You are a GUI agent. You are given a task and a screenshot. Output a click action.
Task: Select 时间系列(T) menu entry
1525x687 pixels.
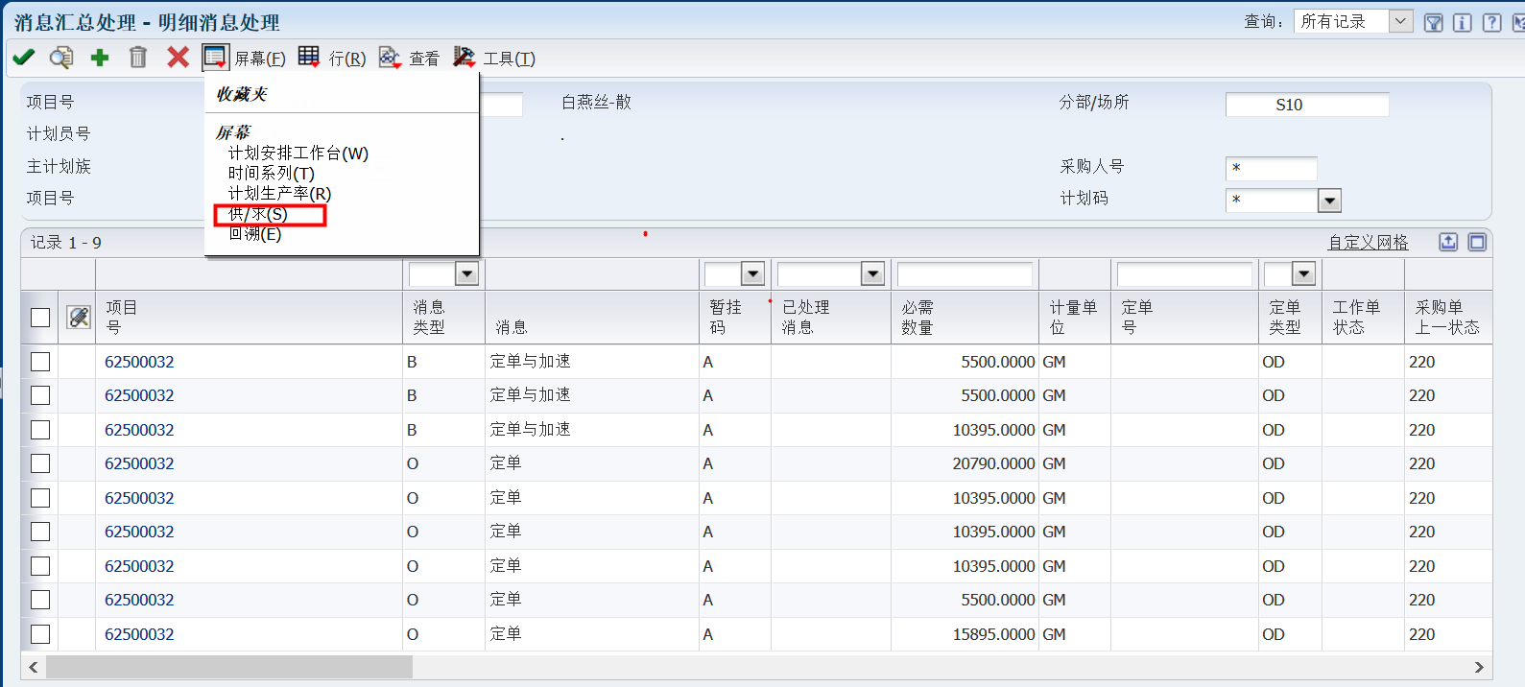271,174
